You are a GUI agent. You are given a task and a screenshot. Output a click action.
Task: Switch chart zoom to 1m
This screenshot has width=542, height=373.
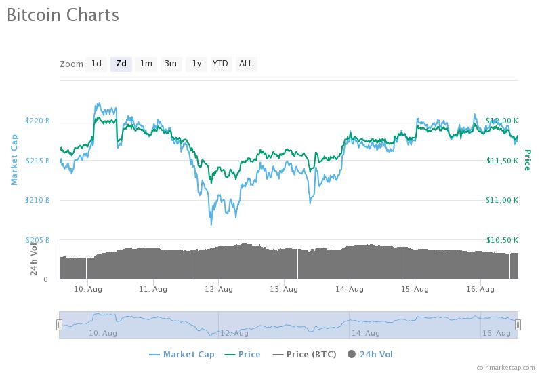pos(146,64)
